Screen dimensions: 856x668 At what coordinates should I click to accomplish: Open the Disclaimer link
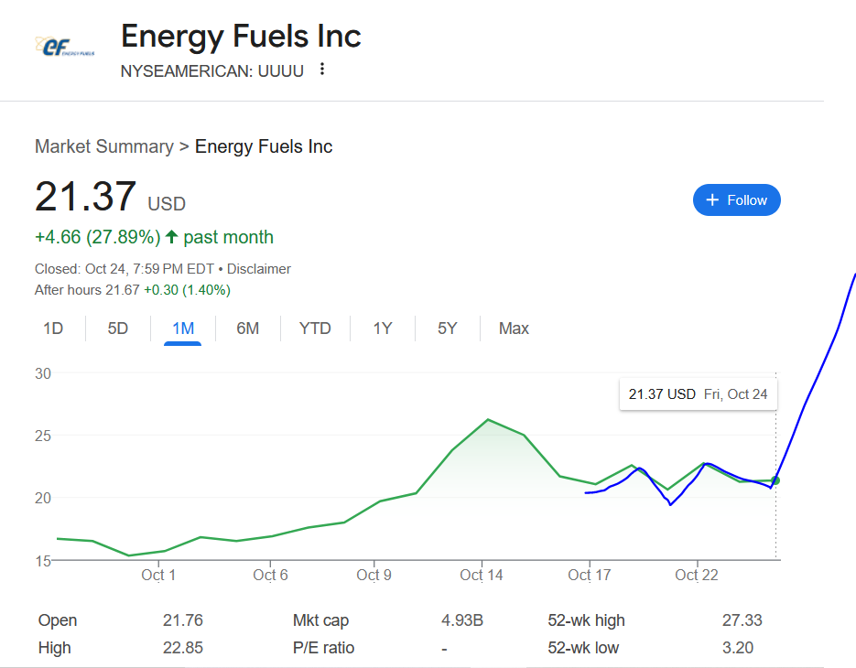[x=259, y=269]
